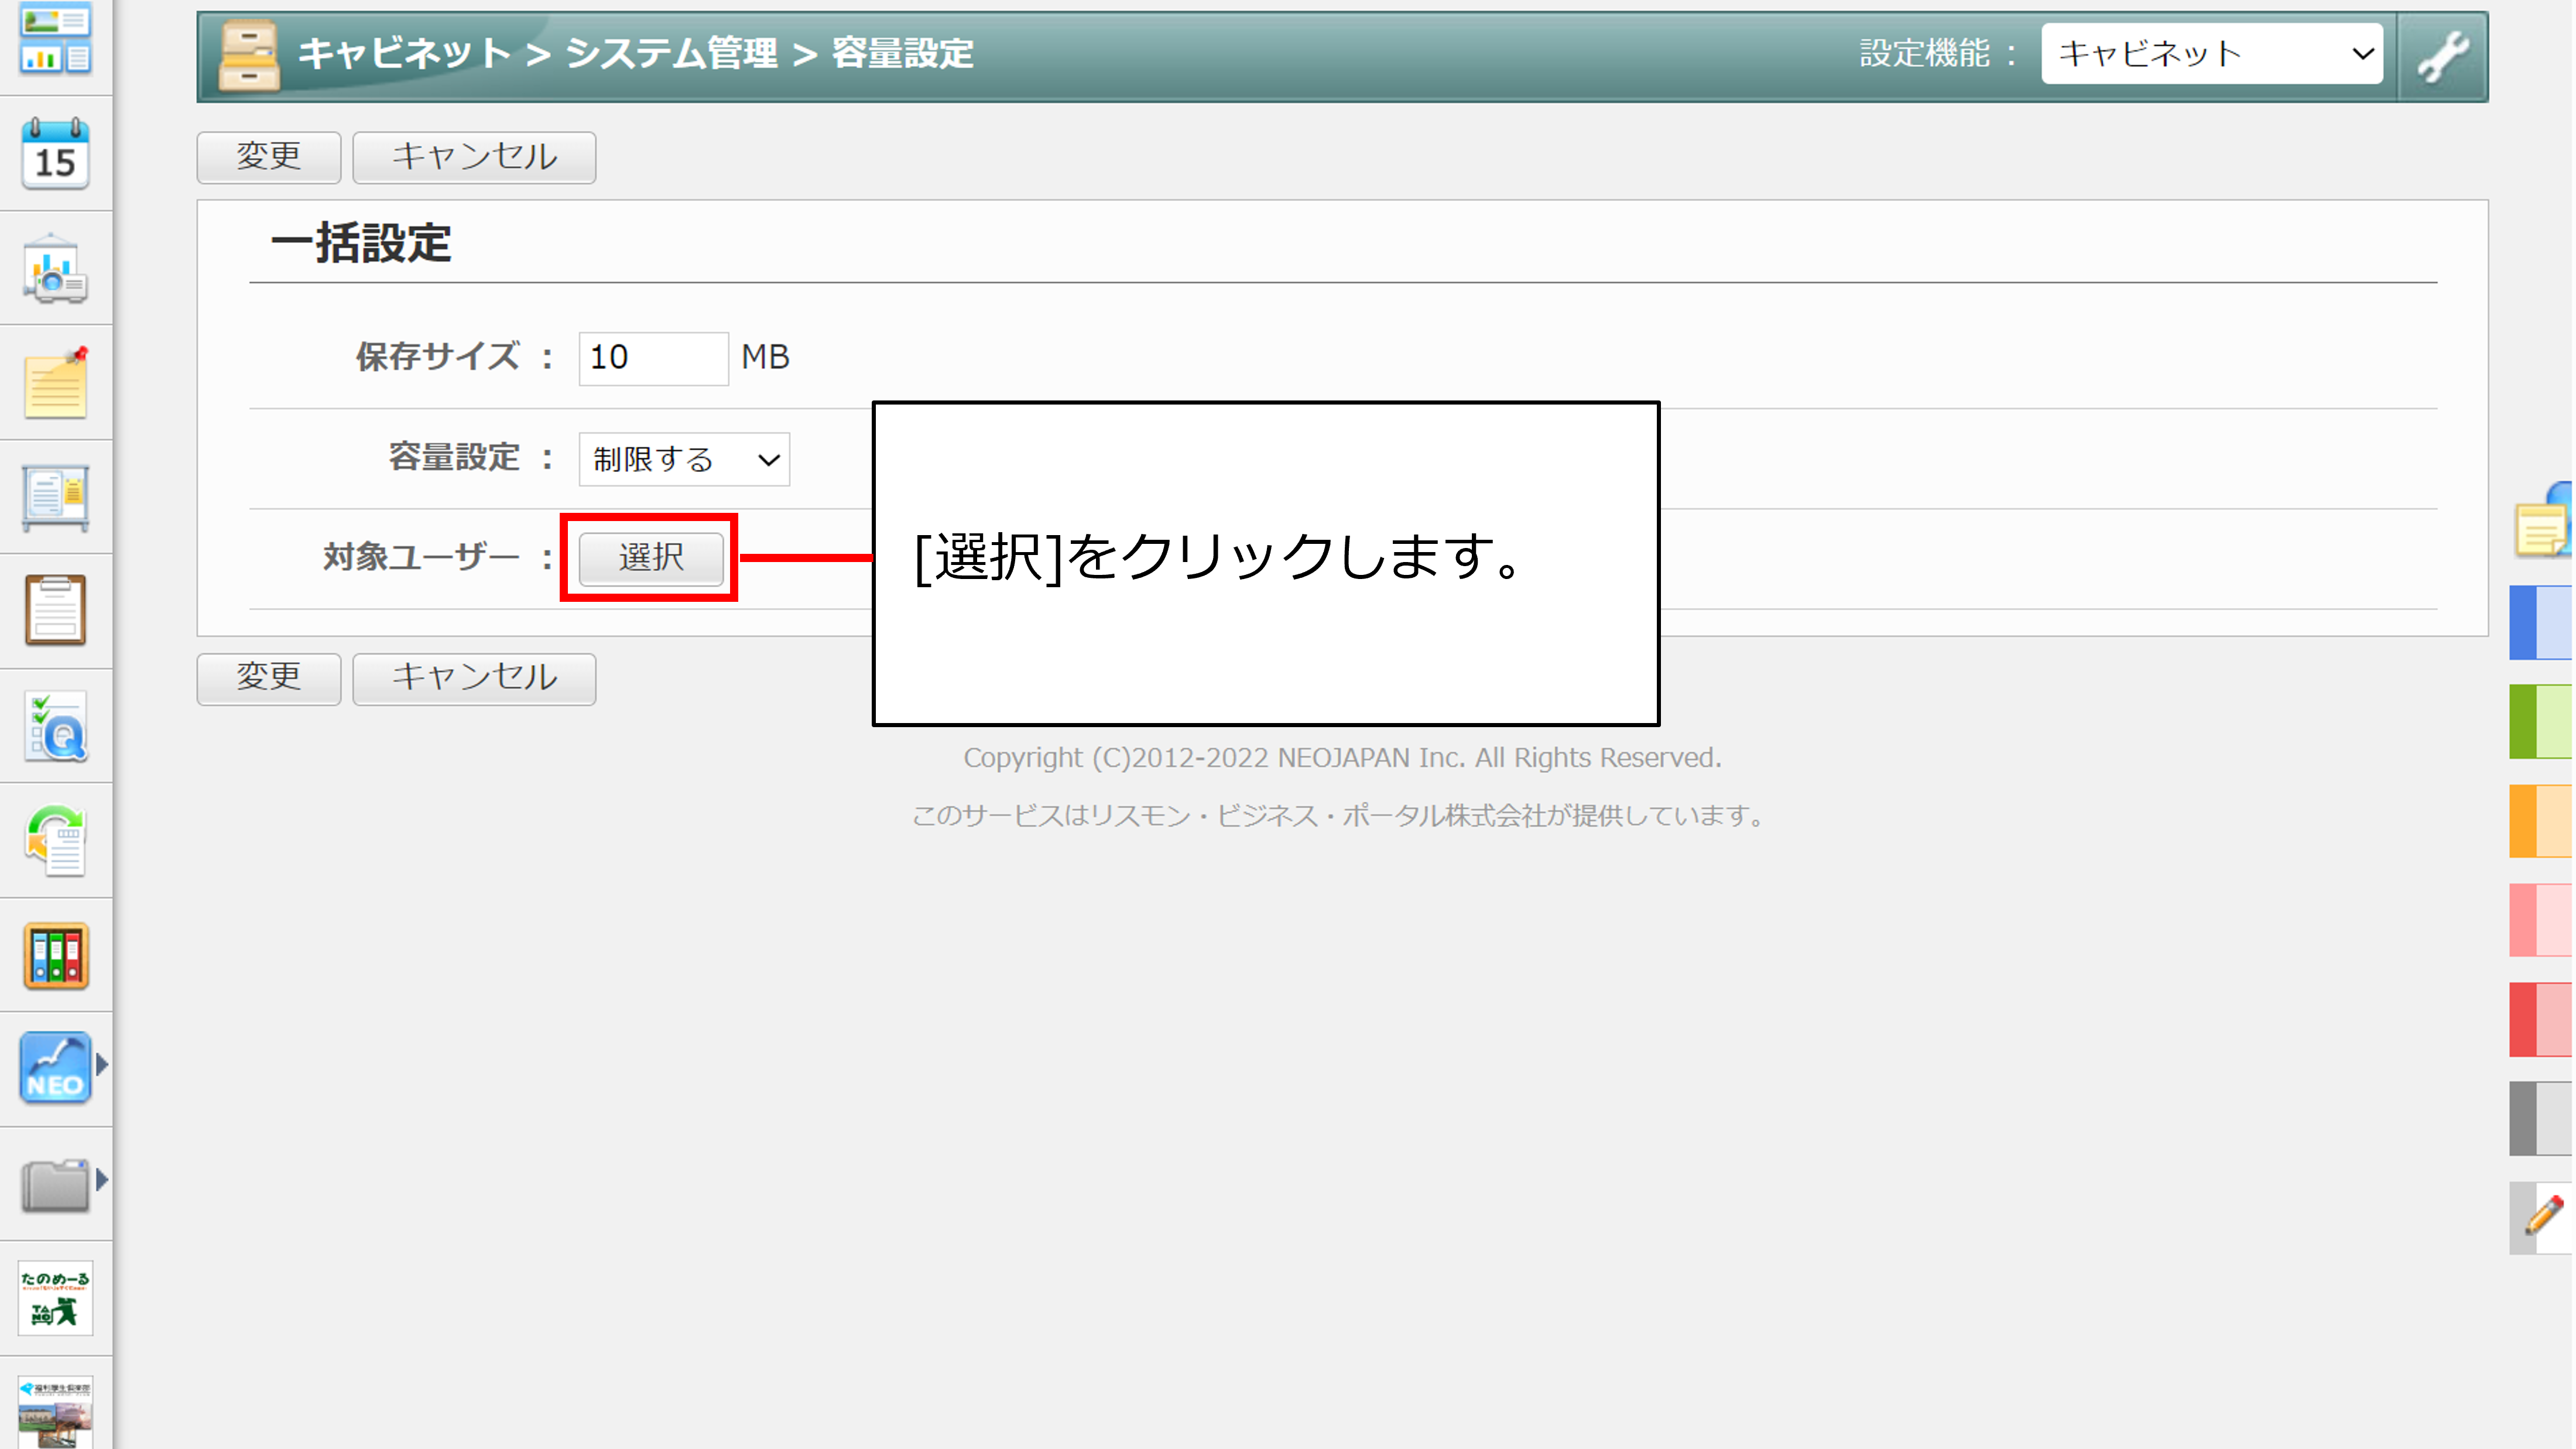Open the 設定機能 キャビネット dropdown

pos(2211,54)
